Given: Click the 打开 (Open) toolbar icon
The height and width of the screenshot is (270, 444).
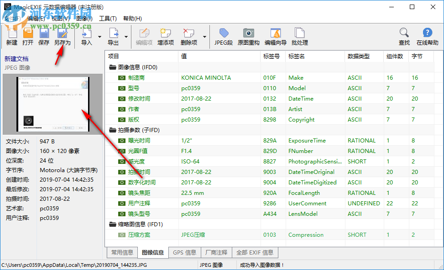Looking at the screenshot, I should click(27, 36).
